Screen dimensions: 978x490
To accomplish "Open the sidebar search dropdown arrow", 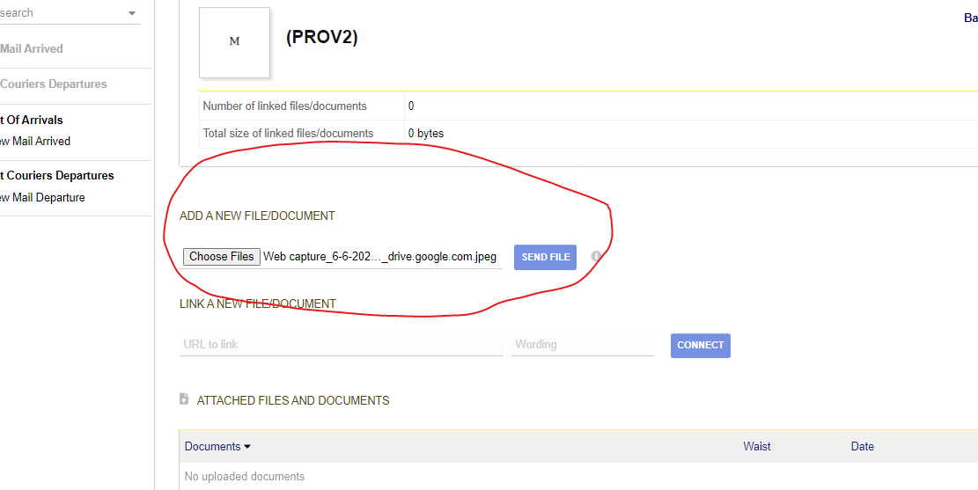I will point(132,14).
